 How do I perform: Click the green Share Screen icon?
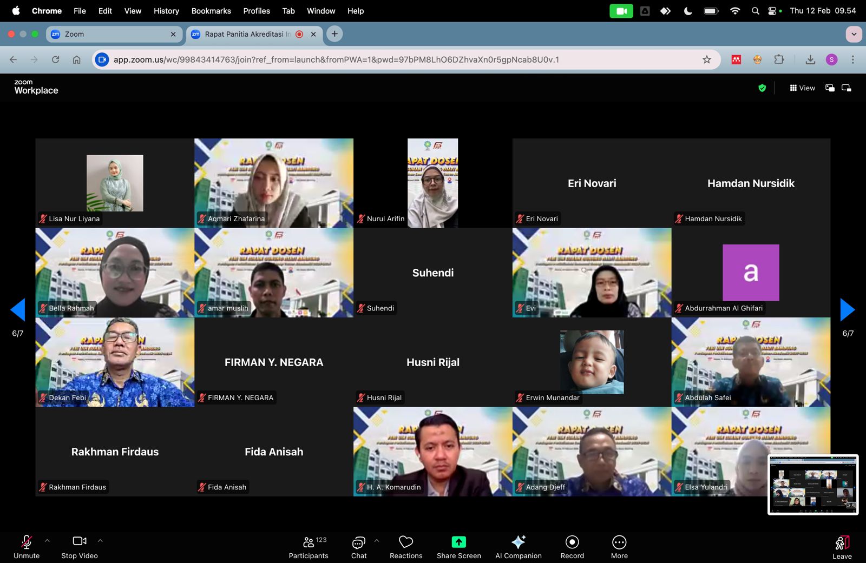coord(458,542)
